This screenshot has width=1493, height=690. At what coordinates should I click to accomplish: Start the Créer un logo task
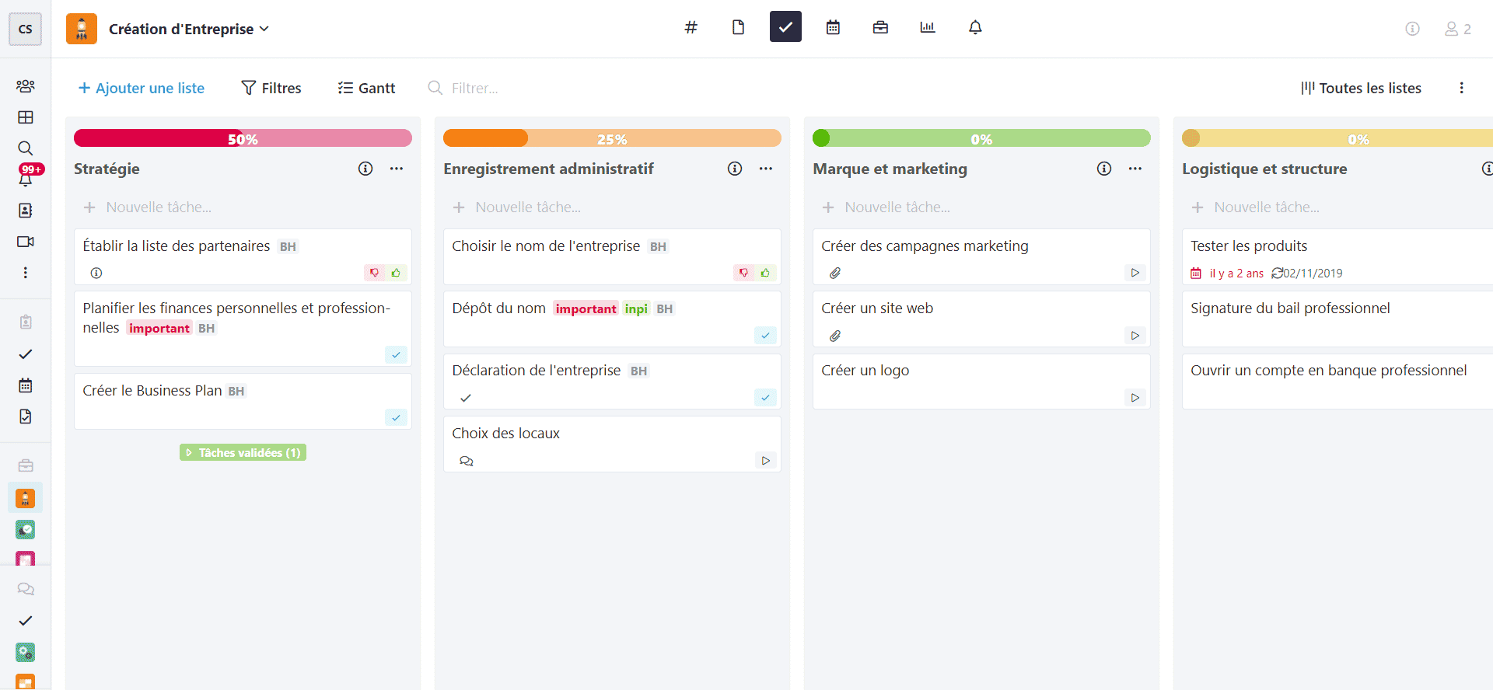click(1135, 398)
